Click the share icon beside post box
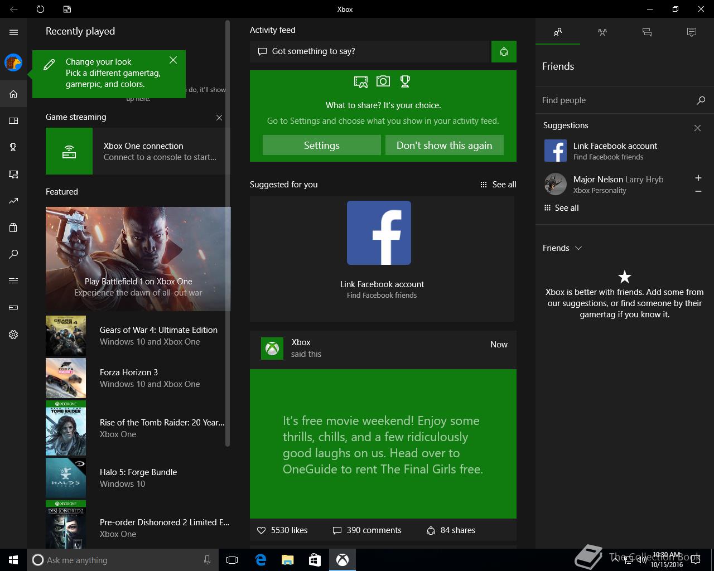 coord(504,51)
